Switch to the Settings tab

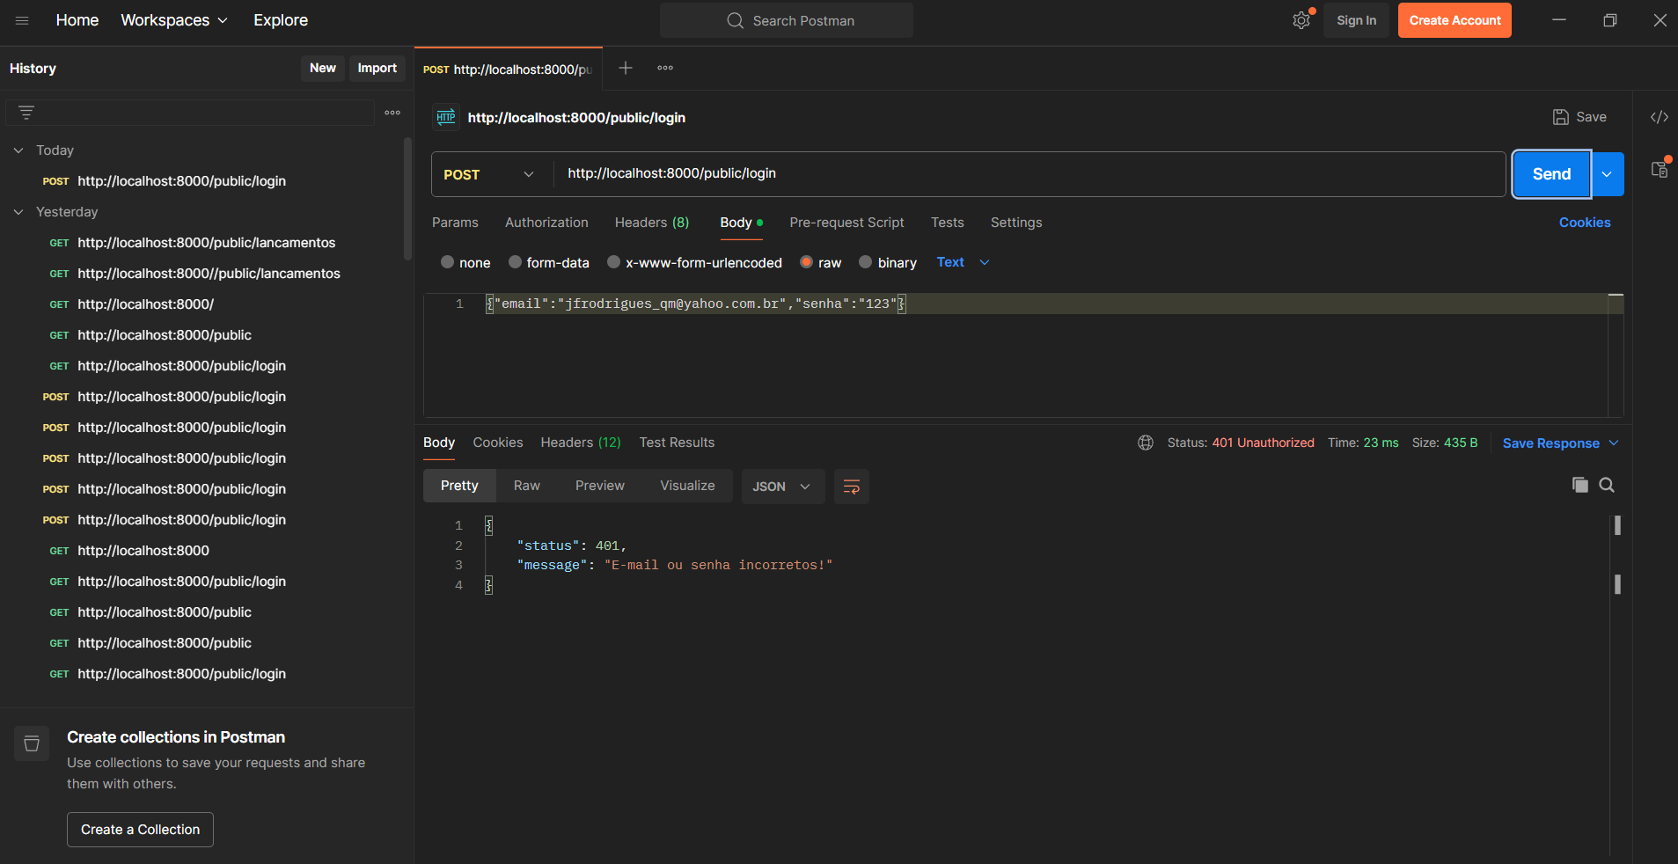(x=1016, y=223)
